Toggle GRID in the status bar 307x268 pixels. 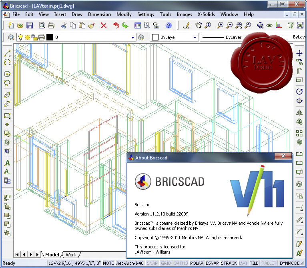pyautogui.click(x=166, y=263)
